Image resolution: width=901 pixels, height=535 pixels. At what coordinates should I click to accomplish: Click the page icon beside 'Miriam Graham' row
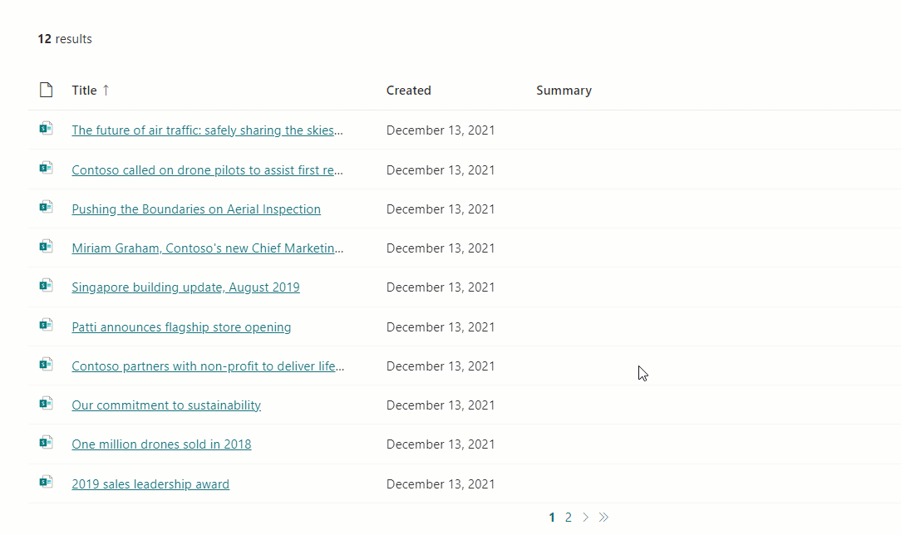(46, 246)
